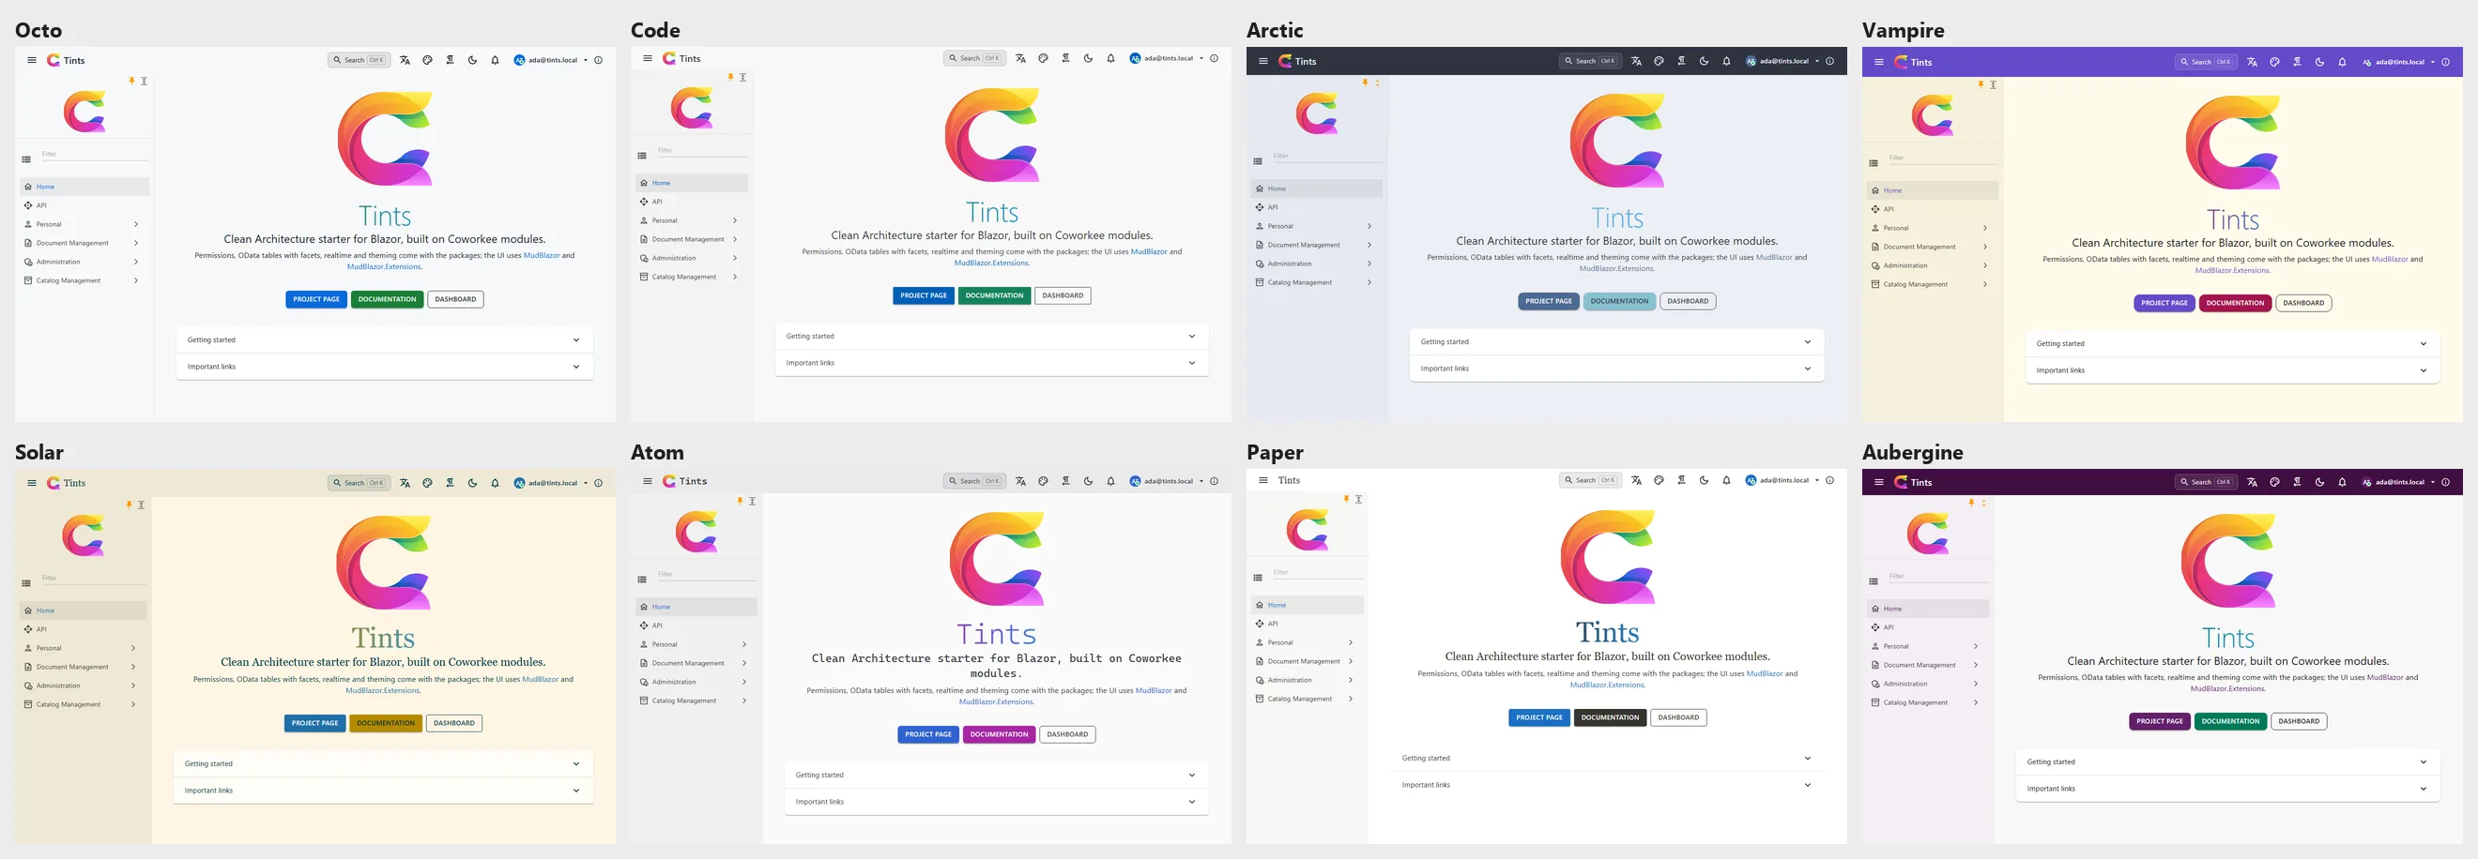2478x859 pixels.
Task: Select Home in the Octo sidebar
Action: [x=84, y=187]
